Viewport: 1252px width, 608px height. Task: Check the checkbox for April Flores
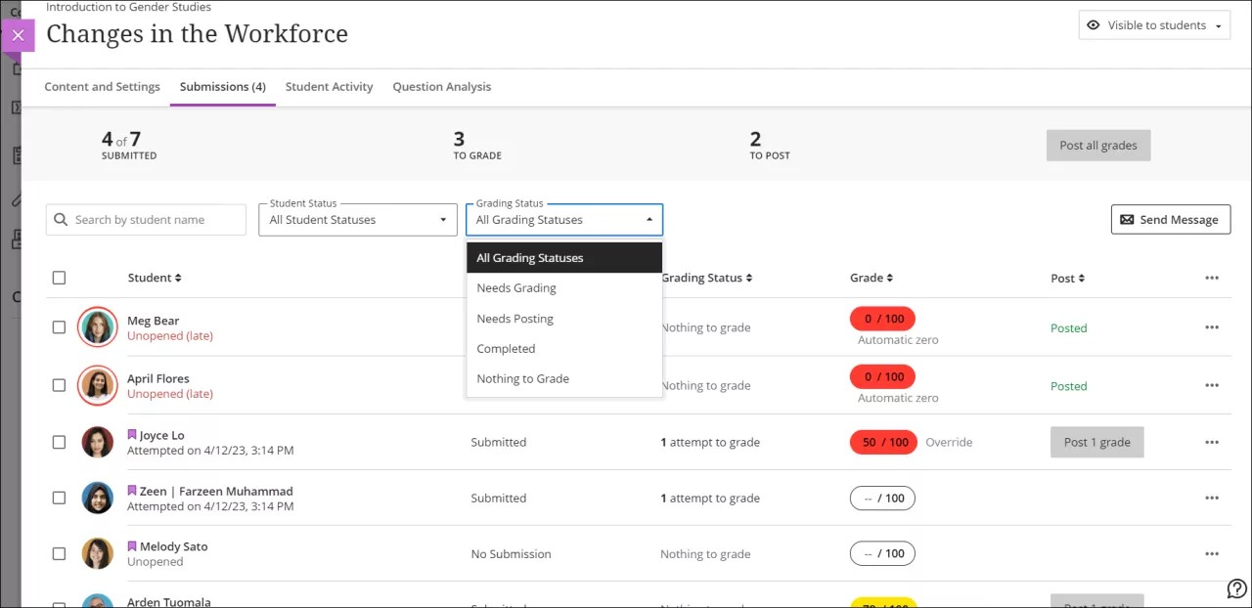click(x=59, y=385)
